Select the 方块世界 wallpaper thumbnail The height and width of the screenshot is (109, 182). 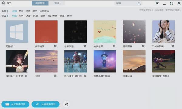click(105, 32)
